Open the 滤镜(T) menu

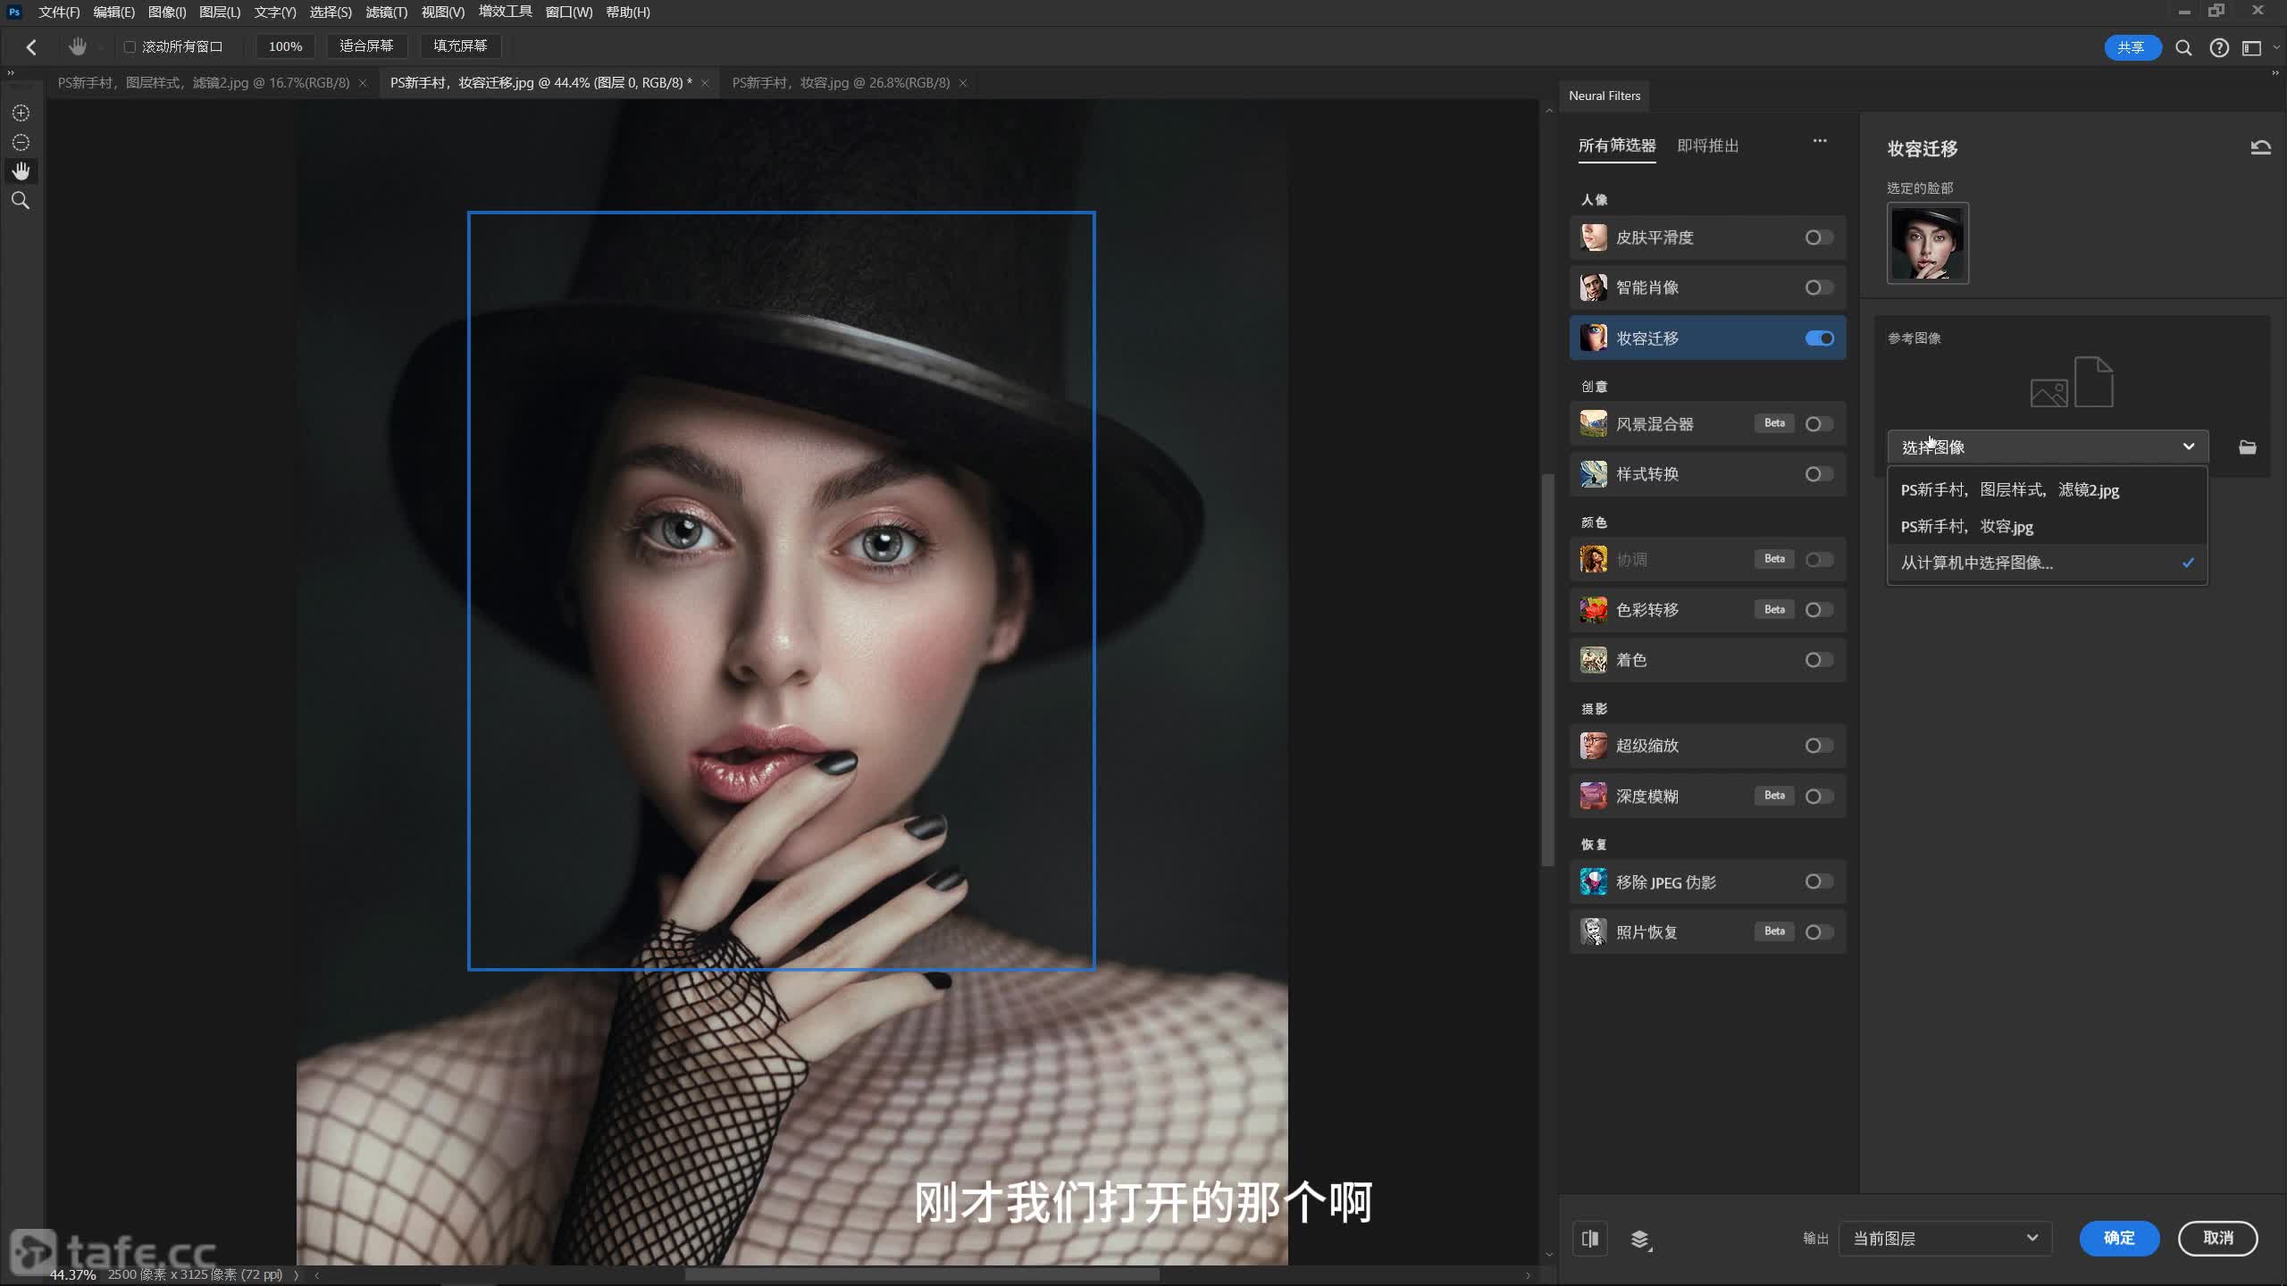click(x=386, y=13)
